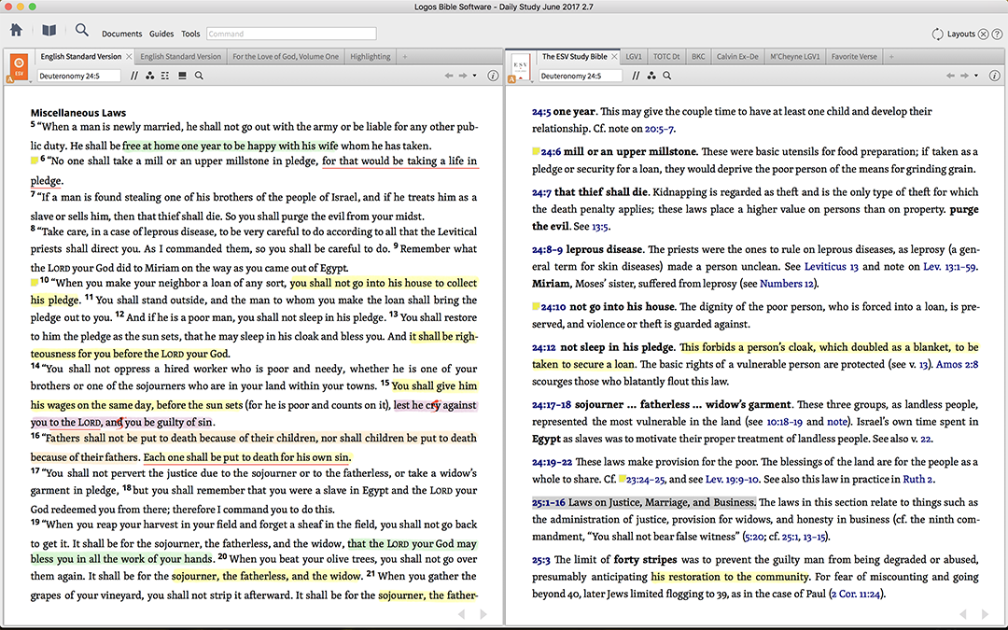The height and width of the screenshot is (630, 1008).
Task: Open the Numbers 12 reference link
Action: [x=786, y=284]
